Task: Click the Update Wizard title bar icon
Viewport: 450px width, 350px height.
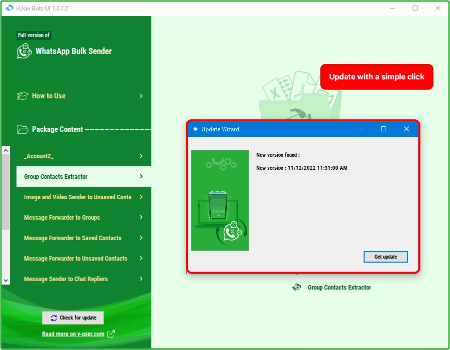Action: 195,129
